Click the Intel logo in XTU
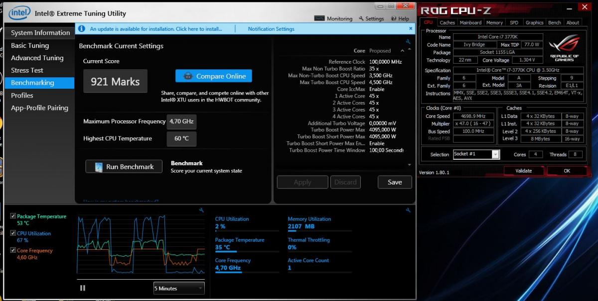 pos(19,13)
